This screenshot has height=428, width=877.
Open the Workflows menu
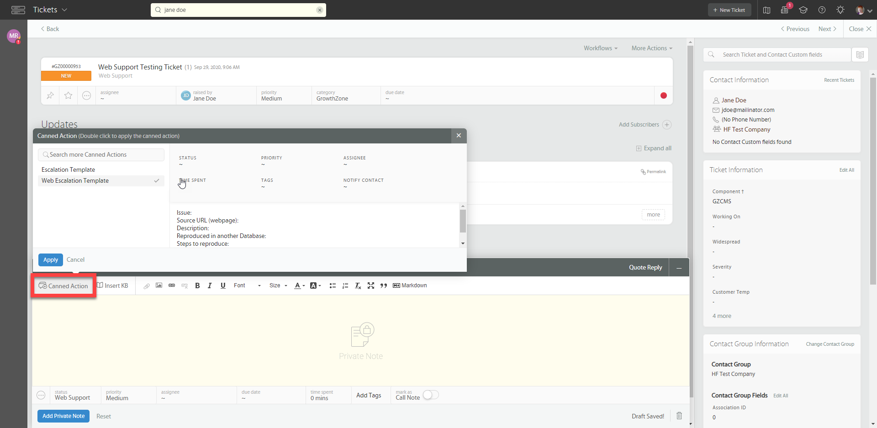pos(600,48)
